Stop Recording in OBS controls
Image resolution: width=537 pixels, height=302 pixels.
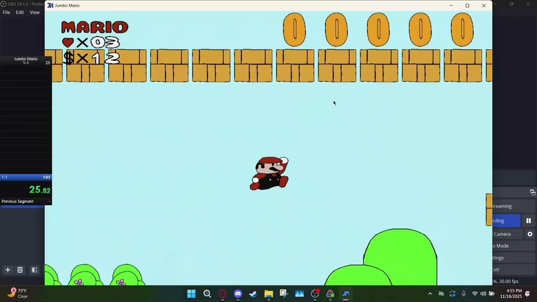coord(506,221)
